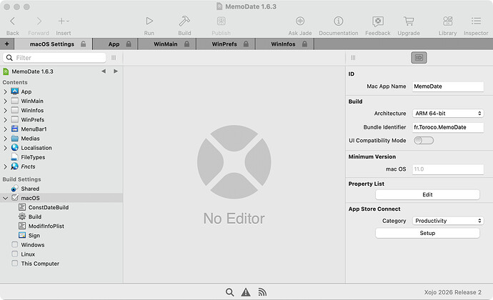
Task: Switch to the WinPrefs tab
Action: pos(224,44)
